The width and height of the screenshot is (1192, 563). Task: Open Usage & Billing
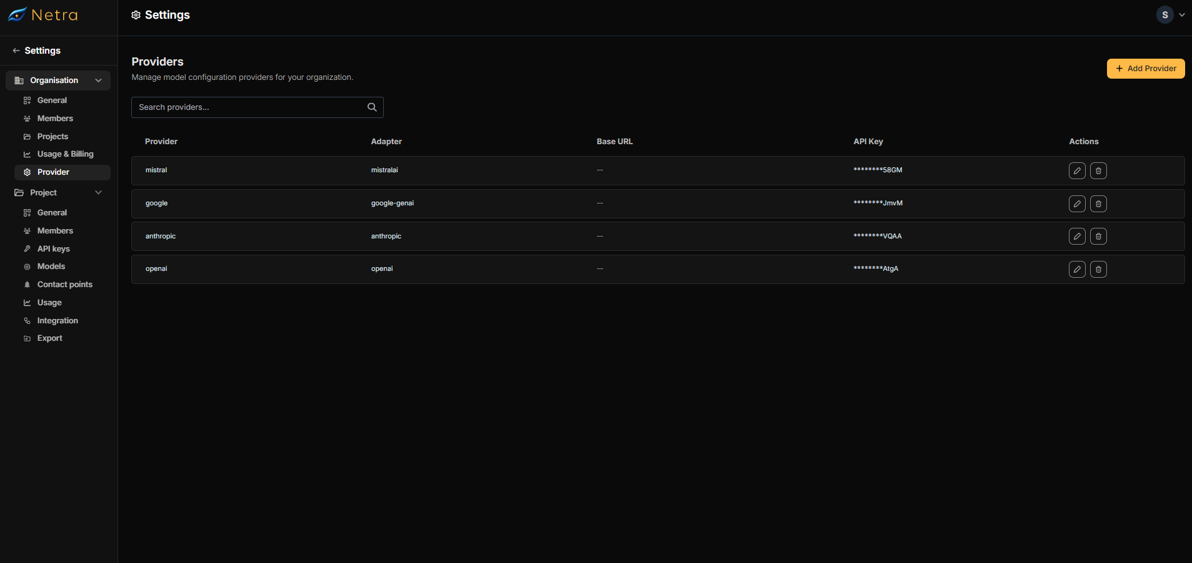[65, 154]
